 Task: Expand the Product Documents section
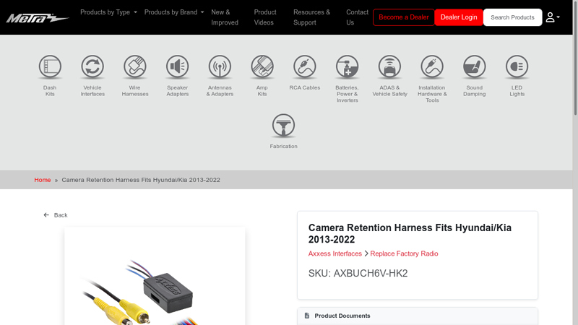click(x=418, y=316)
